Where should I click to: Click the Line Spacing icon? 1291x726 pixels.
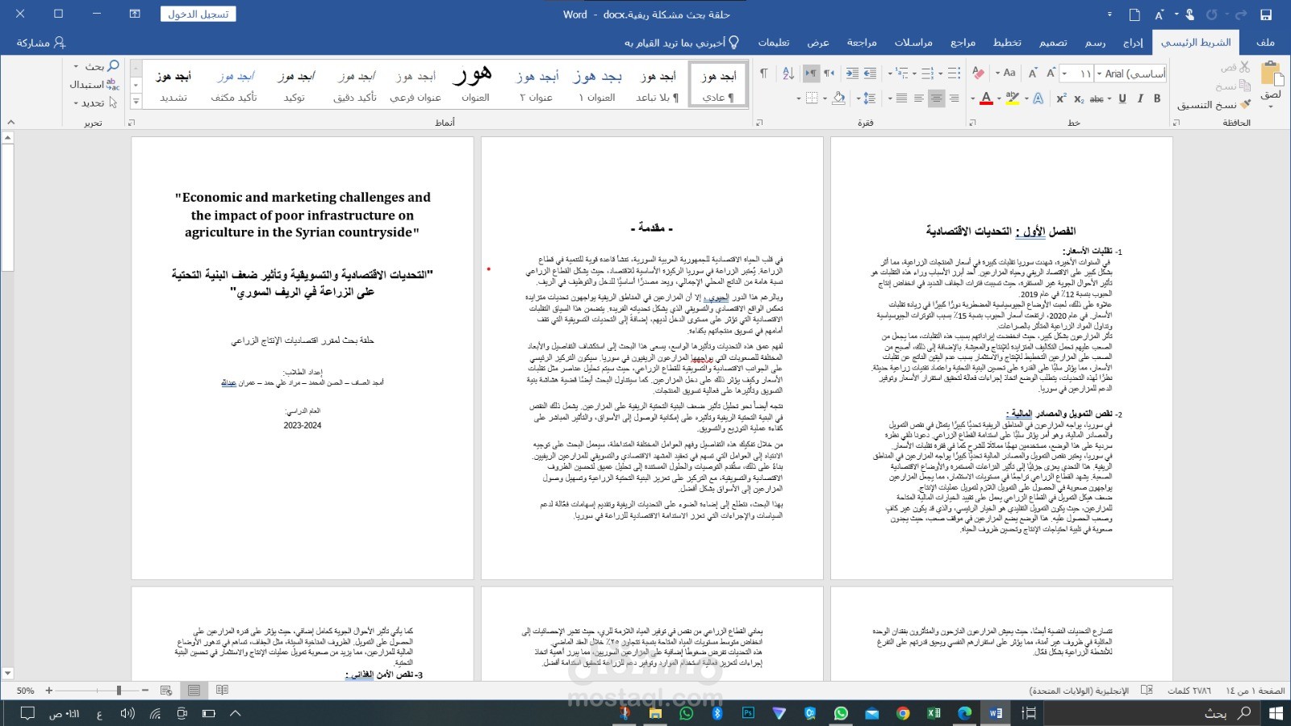point(869,98)
